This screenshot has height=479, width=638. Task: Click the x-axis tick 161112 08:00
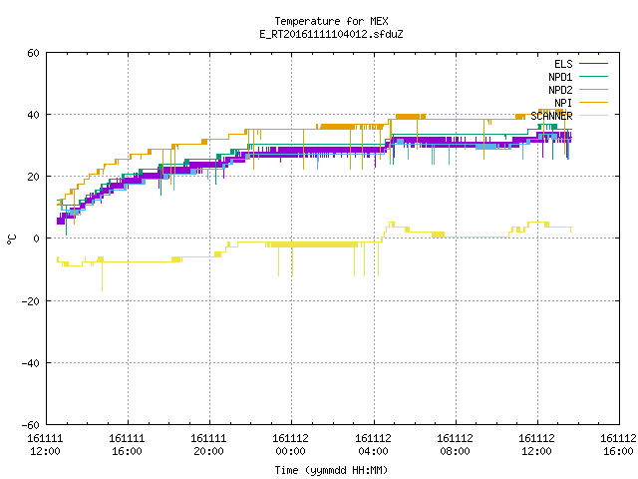pyautogui.click(x=455, y=445)
